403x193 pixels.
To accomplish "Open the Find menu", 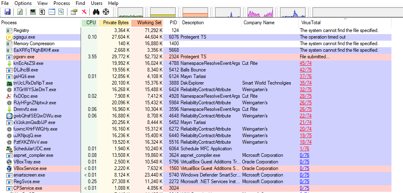I will pyautogui.click(x=81, y=3).
